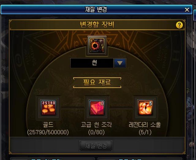Expand the material type dropdown arrow

point(120,63)
